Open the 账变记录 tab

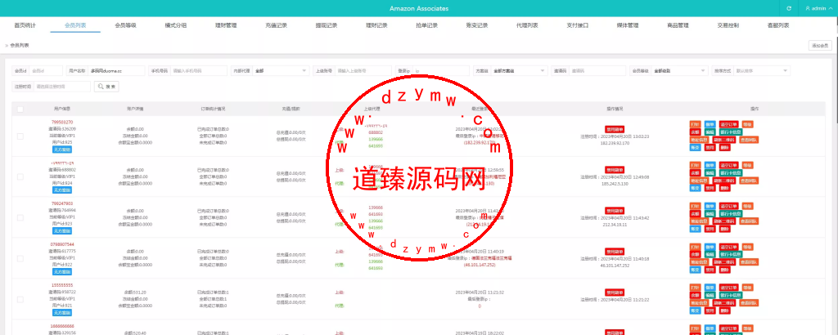[x=477, y=25]
